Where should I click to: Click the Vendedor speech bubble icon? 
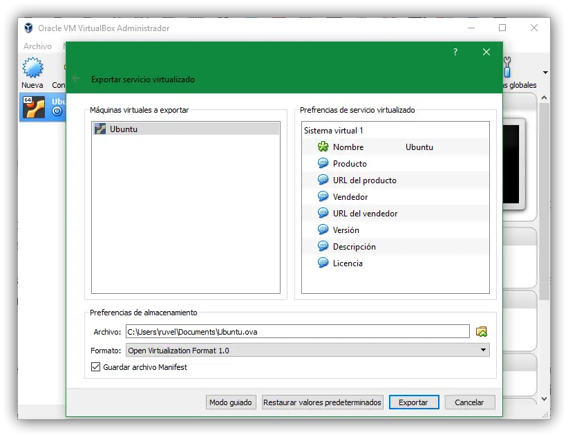(323, 197)
